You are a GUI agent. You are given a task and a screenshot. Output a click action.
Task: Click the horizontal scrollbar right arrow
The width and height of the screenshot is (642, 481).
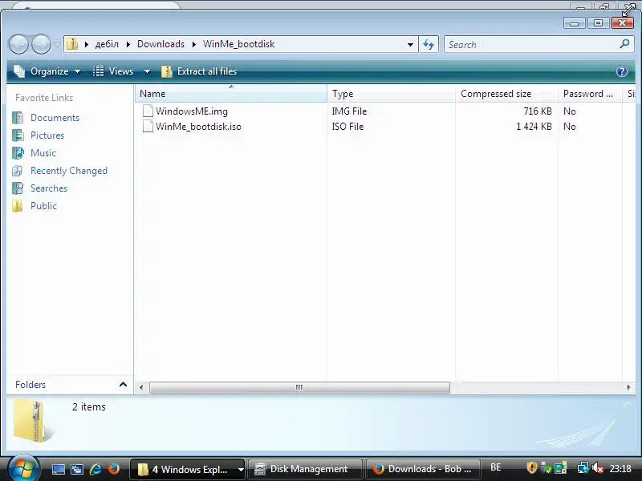coord(628,387)
